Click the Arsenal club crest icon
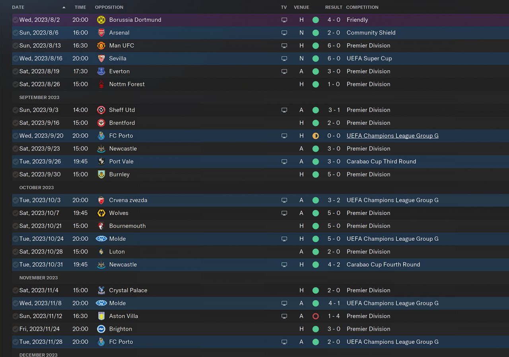 pyautogui.click(x=101, y=33)
